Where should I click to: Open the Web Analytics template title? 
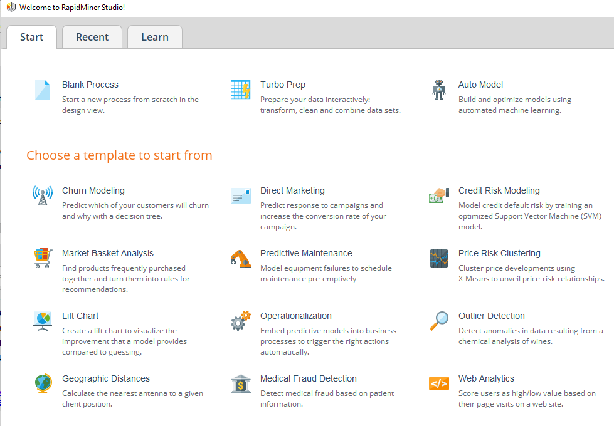(486, 378)
